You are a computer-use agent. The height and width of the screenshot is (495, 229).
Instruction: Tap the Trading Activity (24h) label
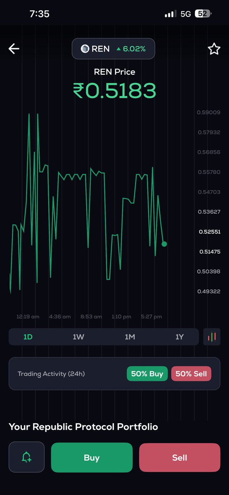tap(51, 374)
